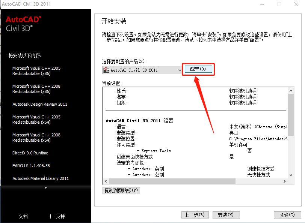
Task: Click horizontal scrollbar right arrow
Action: (285, 181)
